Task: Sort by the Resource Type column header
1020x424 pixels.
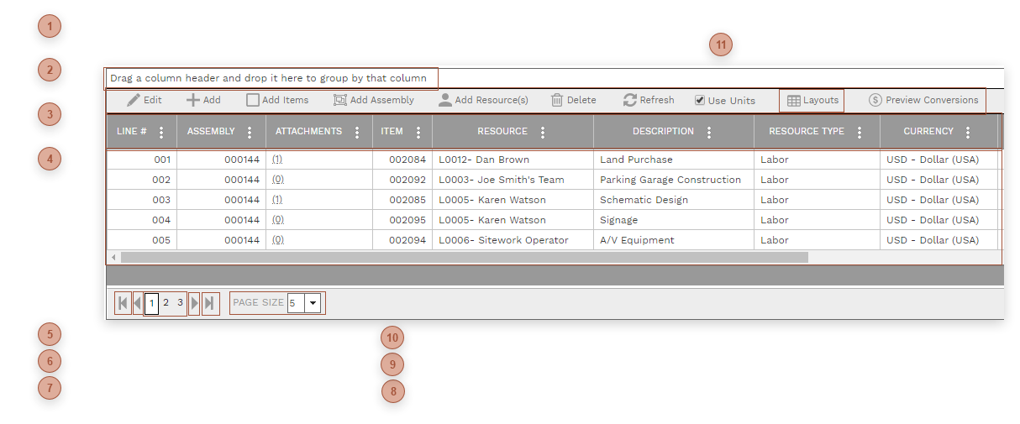Action: (806, 132)
